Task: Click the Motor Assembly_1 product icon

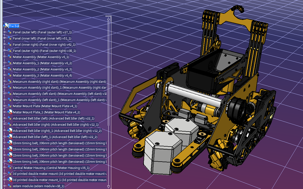Action: pyautogui.click(x=9, y=63)
